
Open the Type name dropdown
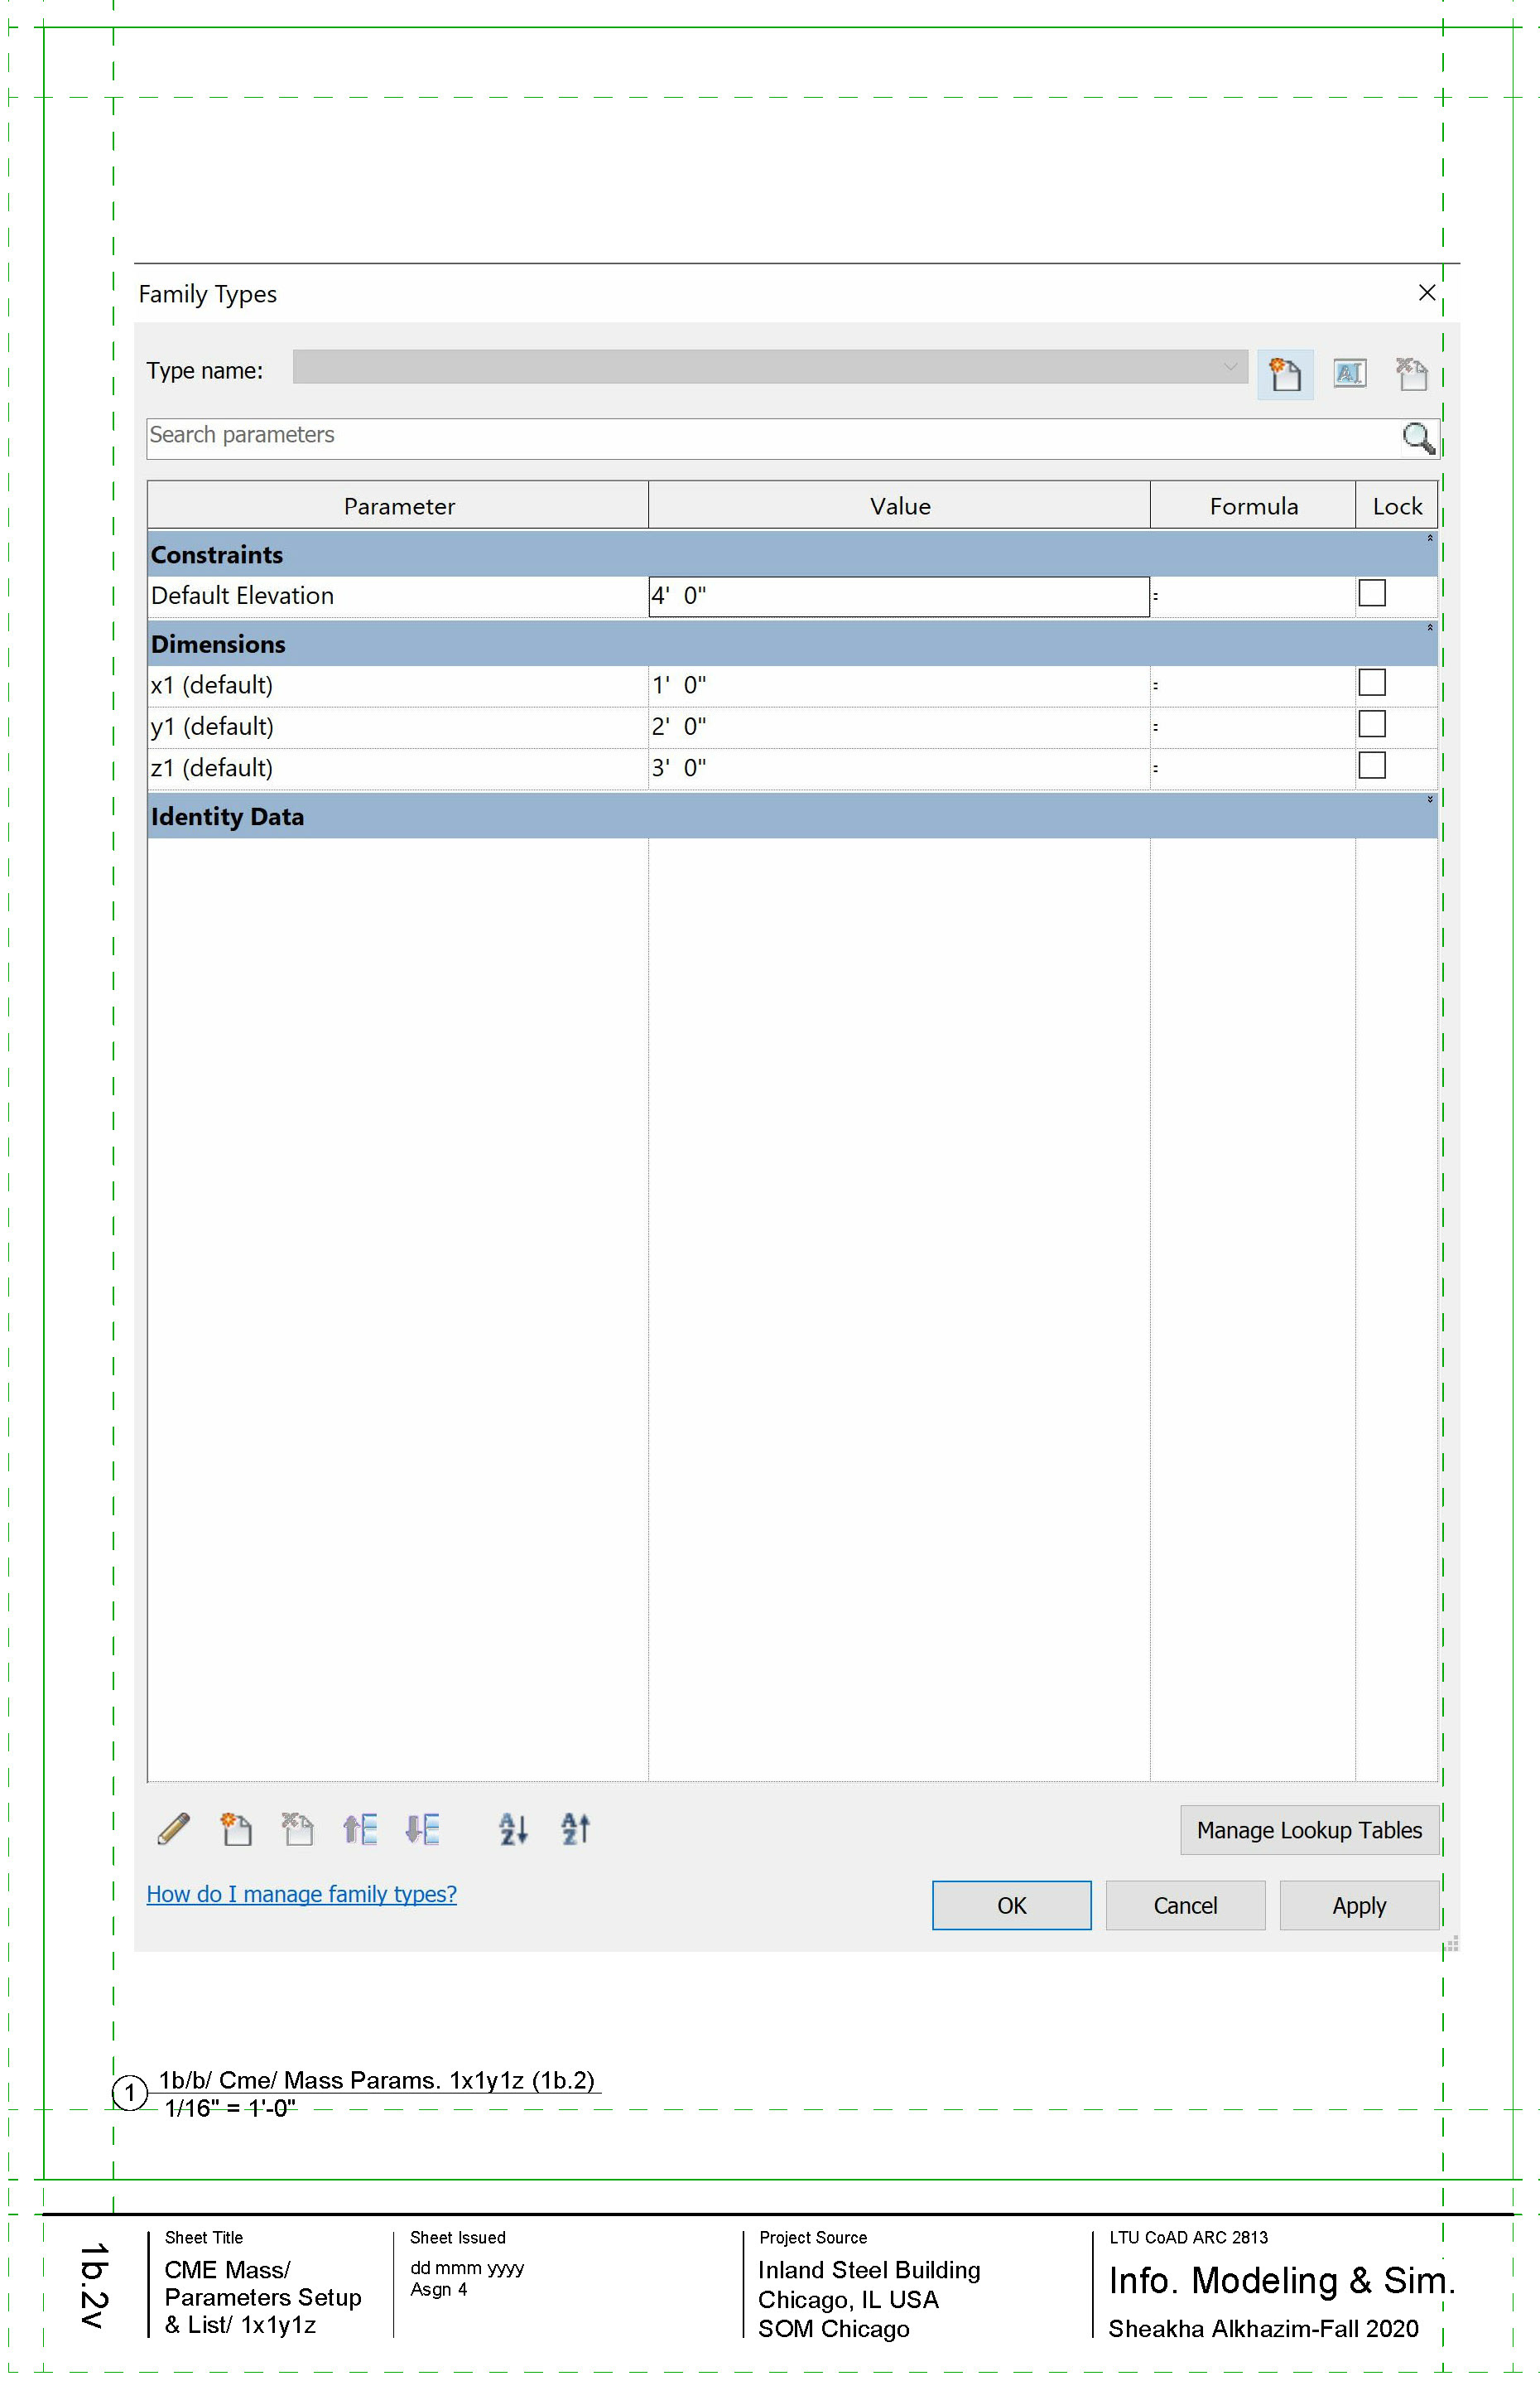point(770,366)
